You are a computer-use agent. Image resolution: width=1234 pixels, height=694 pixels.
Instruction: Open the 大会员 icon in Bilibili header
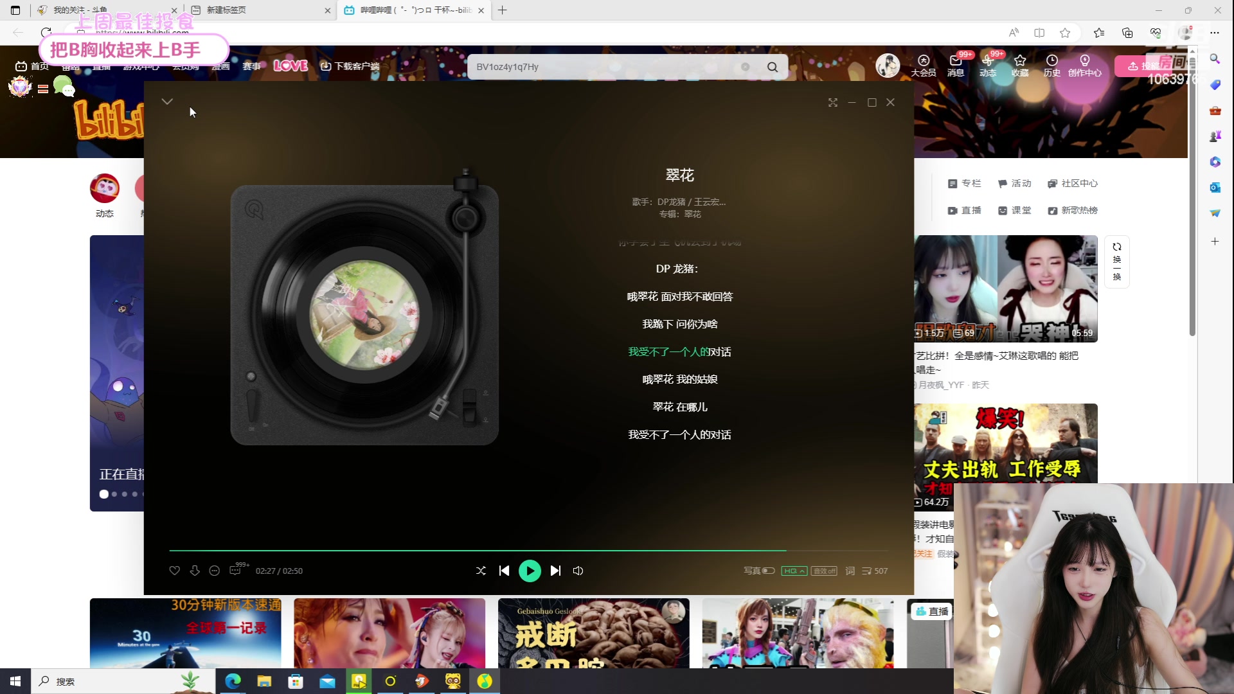[924, 66]
